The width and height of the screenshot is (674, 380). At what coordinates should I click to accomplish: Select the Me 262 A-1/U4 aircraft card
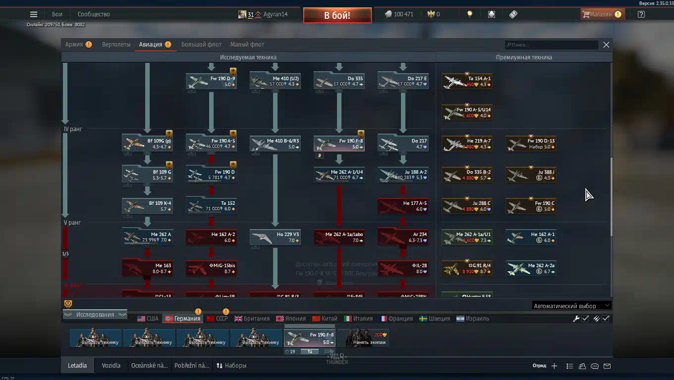point(339,175)
